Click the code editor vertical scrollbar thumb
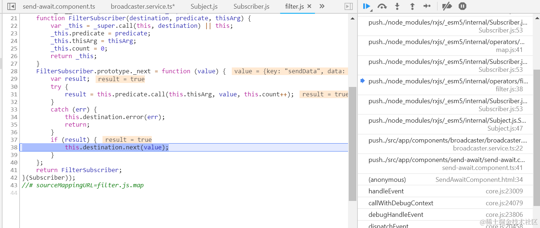Image resolution: width=540 pixels, height=228 pixels. click(x=352, y=144)
